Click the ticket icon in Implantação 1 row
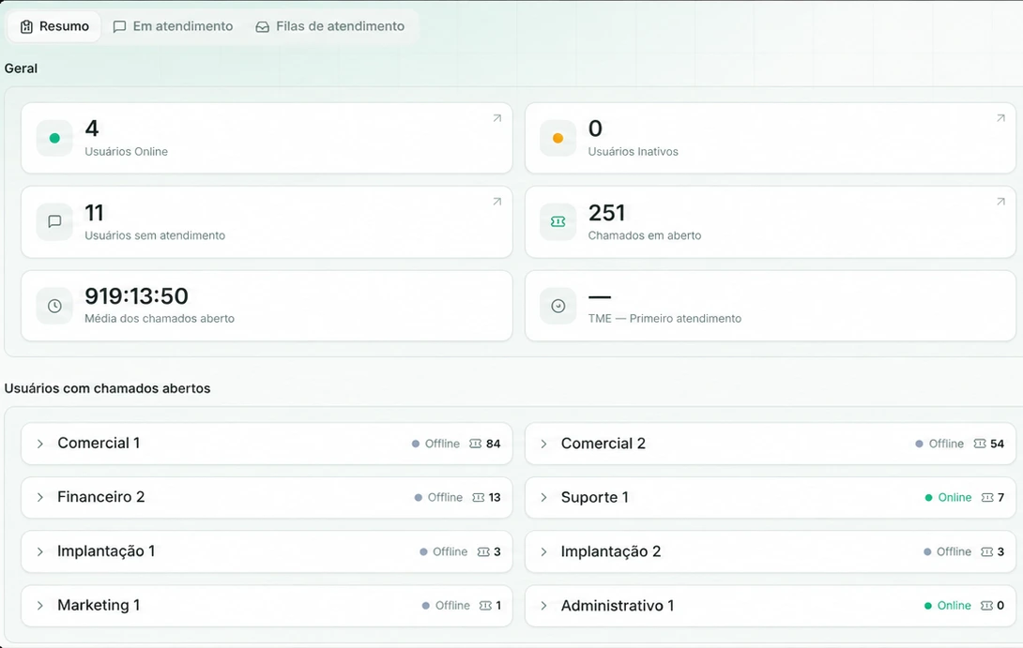1023x648 pixels. [483, 551]
